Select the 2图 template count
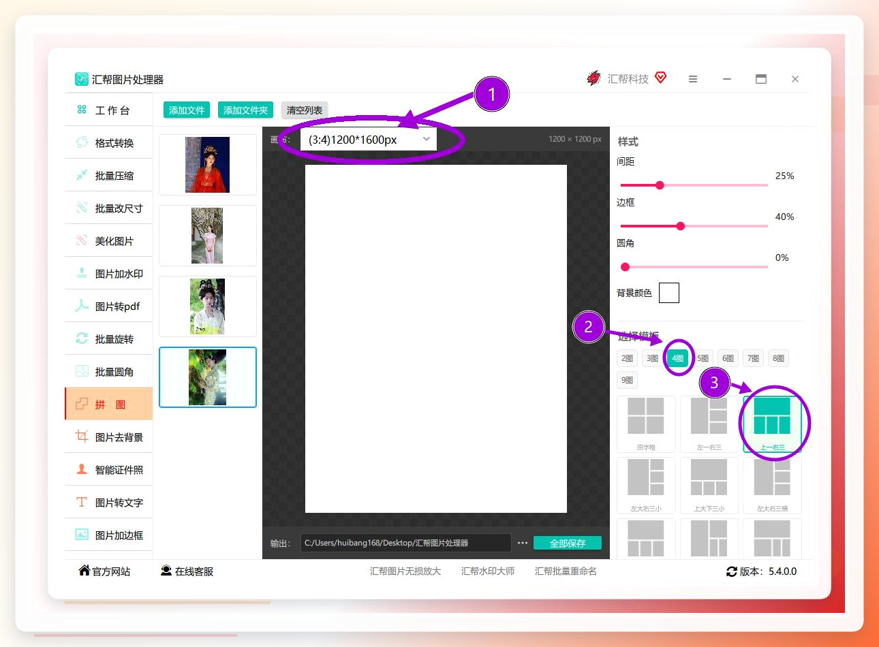This screenshot has height=647, width=879. [627, 358]
